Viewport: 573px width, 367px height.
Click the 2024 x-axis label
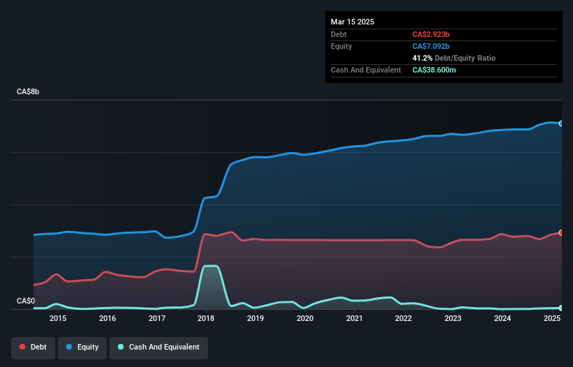coord(503,318)
